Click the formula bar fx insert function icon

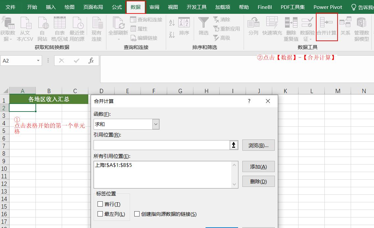[x=91, y=61]
